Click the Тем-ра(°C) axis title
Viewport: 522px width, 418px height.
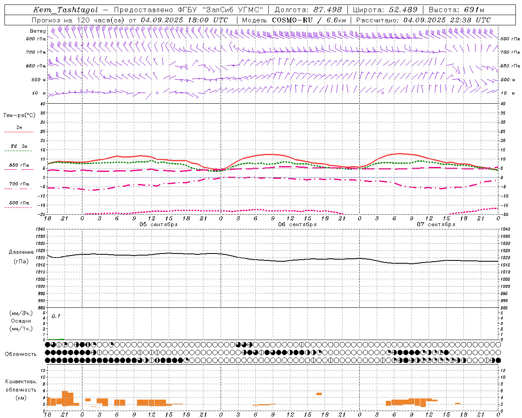point(19,116)
